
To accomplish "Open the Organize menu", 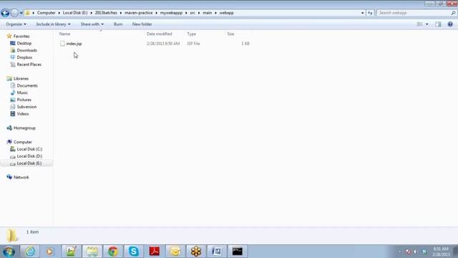I will click(x=16, y=24).
